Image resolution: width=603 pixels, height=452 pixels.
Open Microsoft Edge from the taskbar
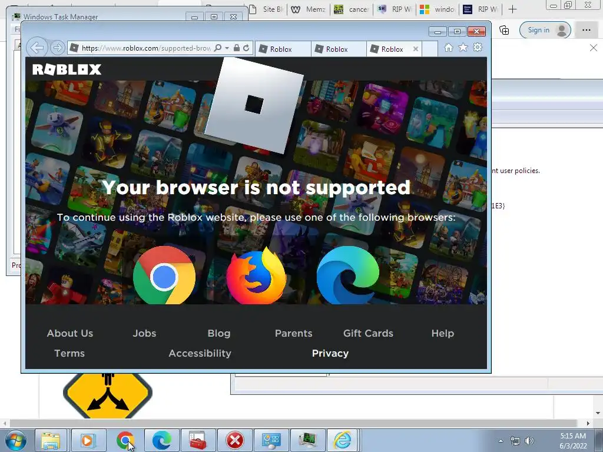161,440
